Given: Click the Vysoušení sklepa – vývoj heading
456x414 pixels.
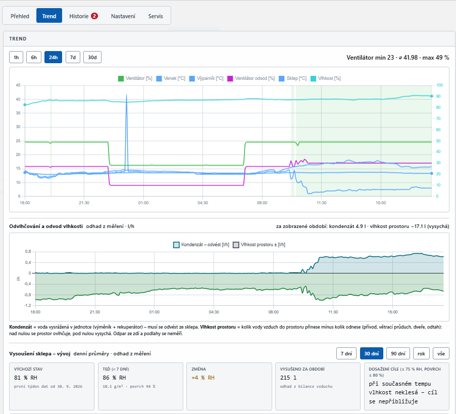Looking at the screenshot, I should tap(40, 353).
